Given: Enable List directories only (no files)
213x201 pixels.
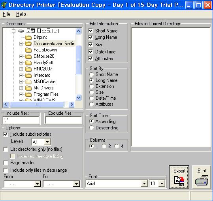Looking at the screenshot, I should tap(6, 149).
